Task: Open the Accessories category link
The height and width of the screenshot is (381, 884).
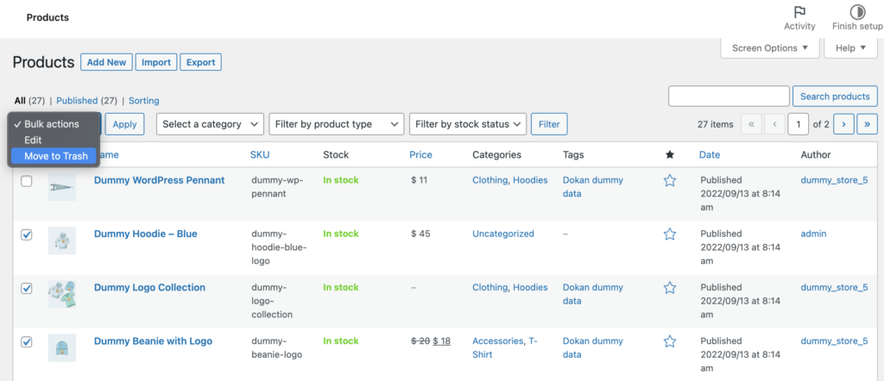Action: 498,341
